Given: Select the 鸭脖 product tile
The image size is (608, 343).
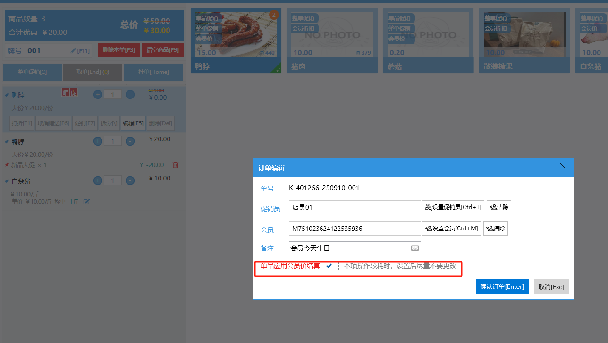Looking at the screenshot, I should pyautogui.click(x=236, y=41).
